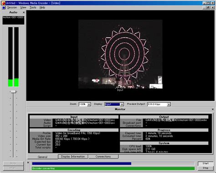Click the CPU load value 100%

point(149,146)
